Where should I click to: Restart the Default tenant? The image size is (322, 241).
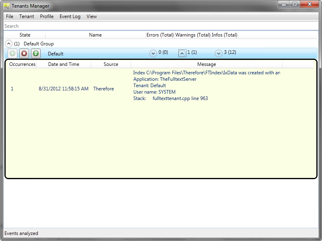(x=35, y=53)
